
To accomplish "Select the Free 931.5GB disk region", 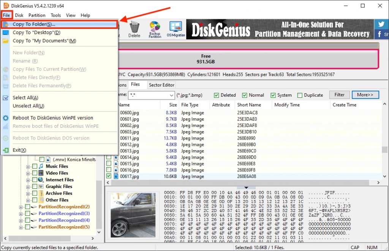I will (248, 59).
